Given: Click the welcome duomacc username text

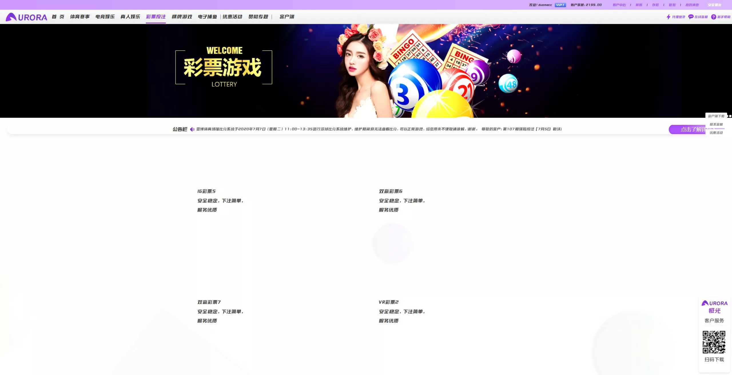Looking at the screenshot, I should tap(540, 5).
